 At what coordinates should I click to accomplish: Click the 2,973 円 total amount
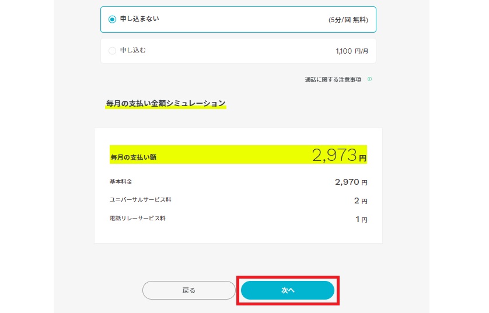click(x=339, y=155)
